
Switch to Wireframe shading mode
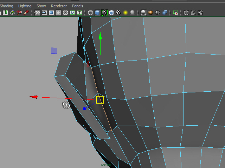point(90,13)
